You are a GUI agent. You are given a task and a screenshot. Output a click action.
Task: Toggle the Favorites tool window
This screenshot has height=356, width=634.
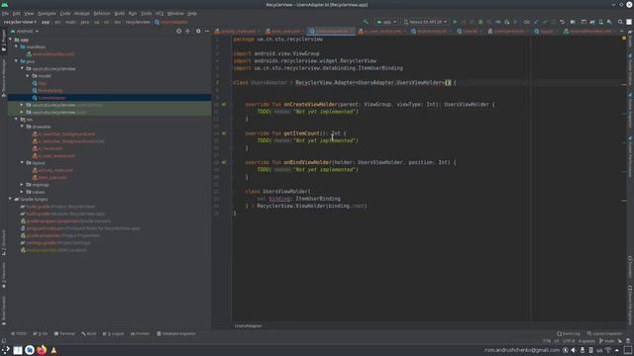tap(4, 275)
